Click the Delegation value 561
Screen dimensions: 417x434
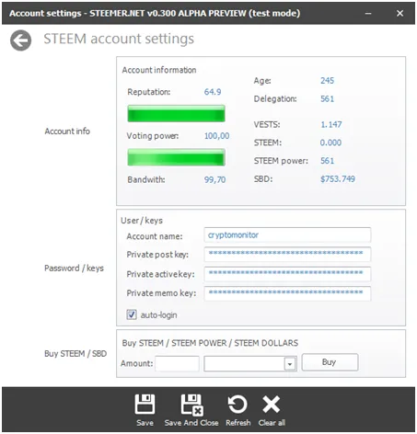tap(327, 98)
